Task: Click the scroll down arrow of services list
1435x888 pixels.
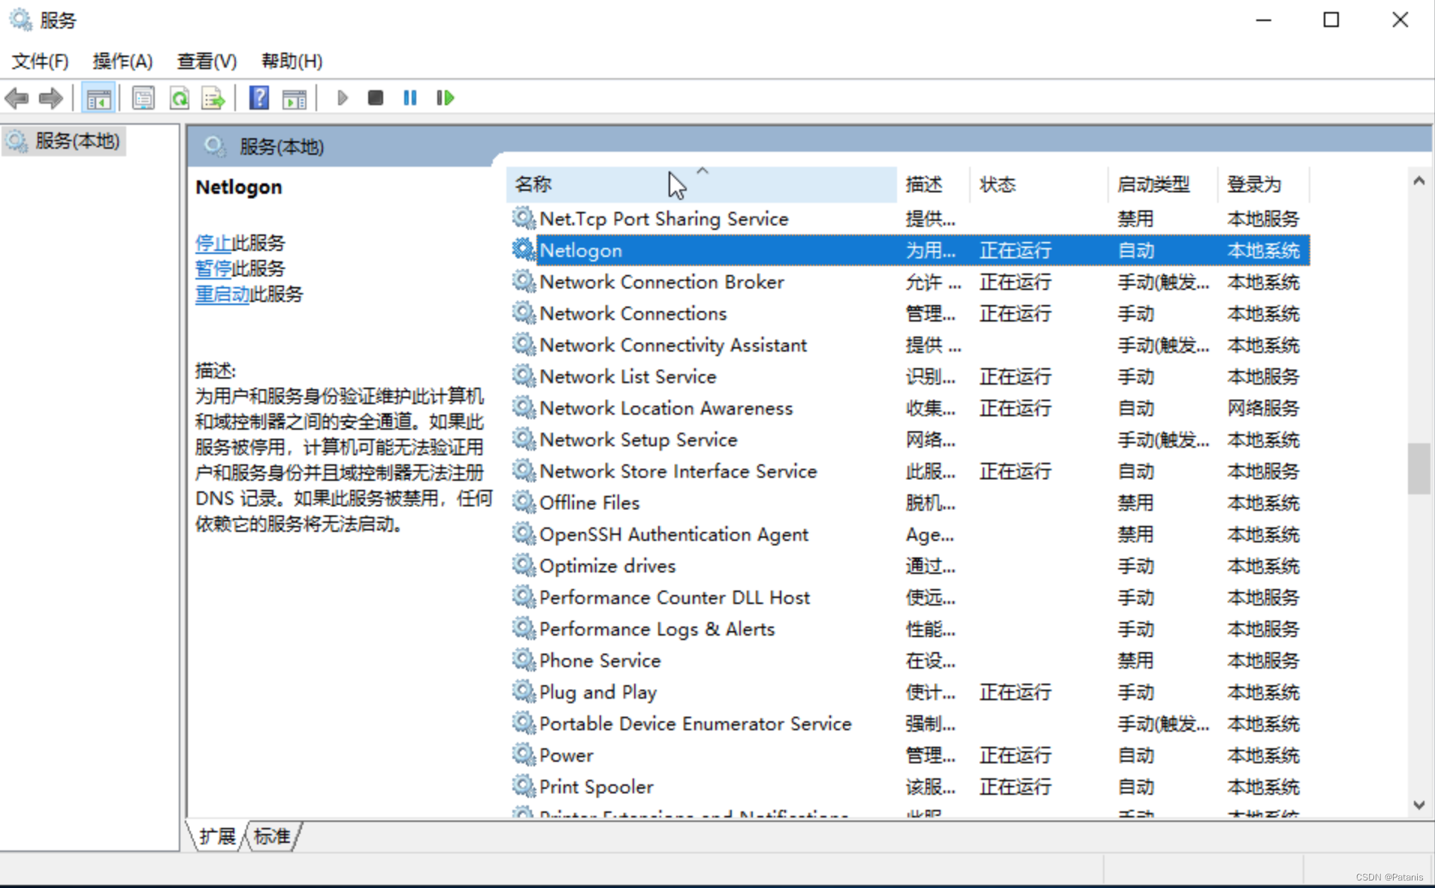Action: click(x=1418, y=805)
